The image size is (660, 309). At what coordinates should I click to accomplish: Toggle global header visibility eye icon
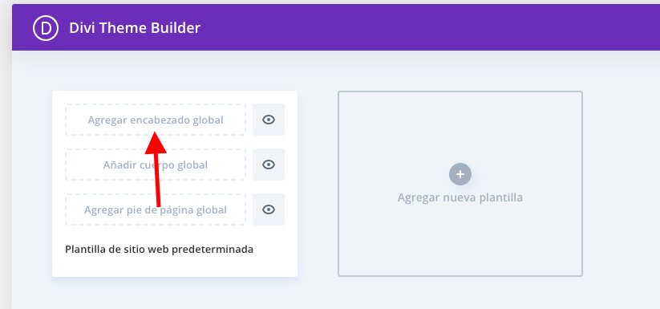point(269,120)
